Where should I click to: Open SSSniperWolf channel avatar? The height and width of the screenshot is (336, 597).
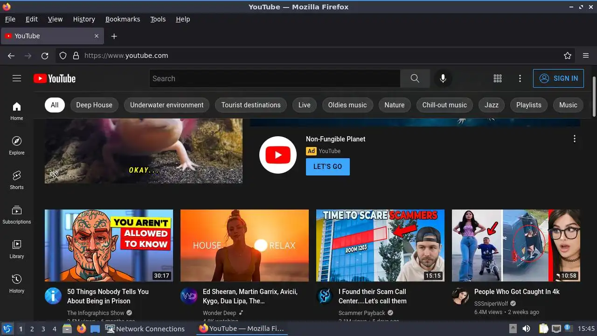[460, 296]
